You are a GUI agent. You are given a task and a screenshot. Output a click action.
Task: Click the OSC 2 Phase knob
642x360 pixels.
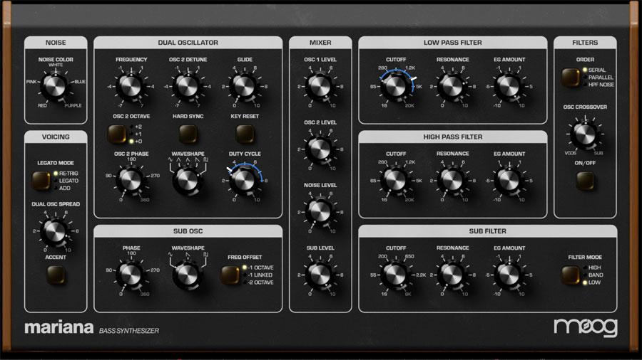coord(131,180)
